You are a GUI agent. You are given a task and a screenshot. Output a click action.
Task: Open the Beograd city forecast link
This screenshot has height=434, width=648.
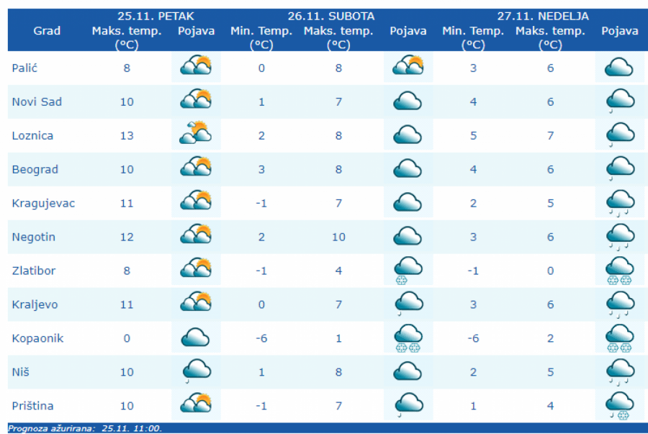click(x=35, y=170)
